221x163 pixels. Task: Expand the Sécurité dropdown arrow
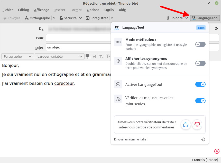coord(80,18)
